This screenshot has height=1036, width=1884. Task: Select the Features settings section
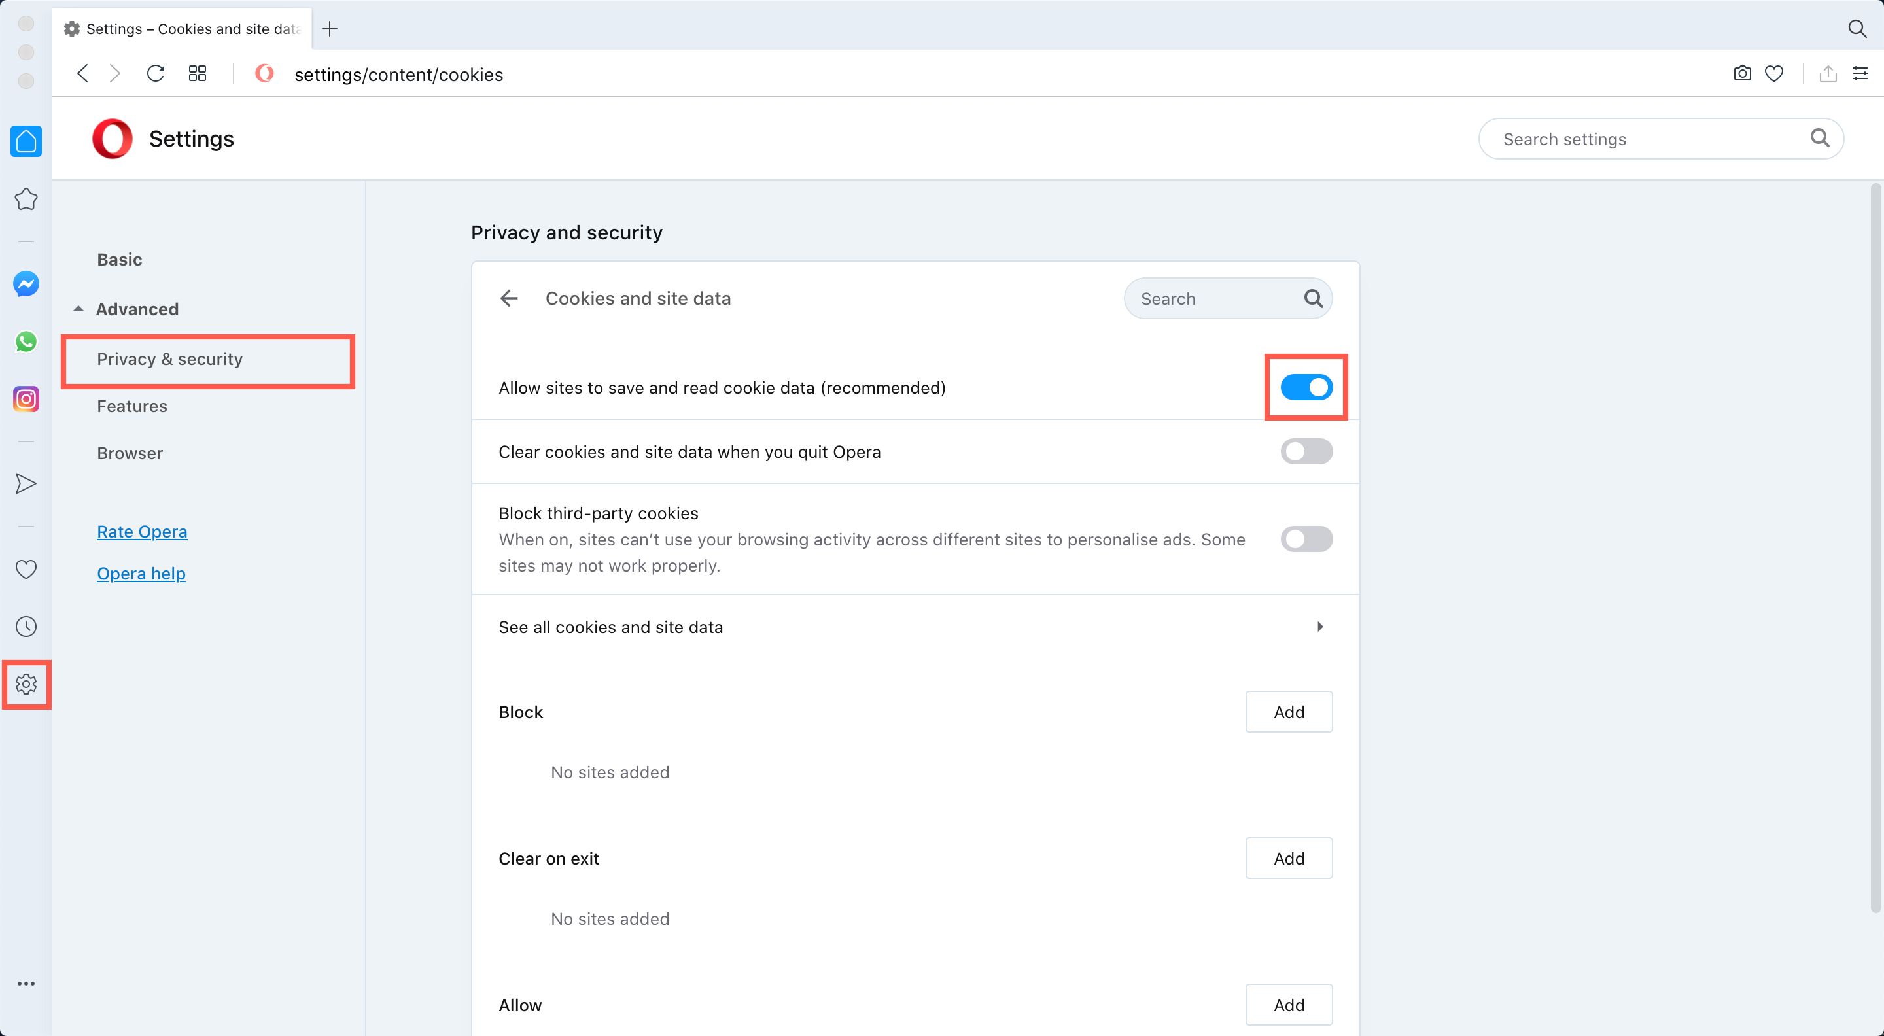click(131, 406)
